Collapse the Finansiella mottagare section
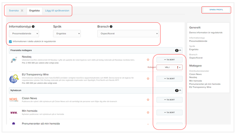 [x=180, y=50]
